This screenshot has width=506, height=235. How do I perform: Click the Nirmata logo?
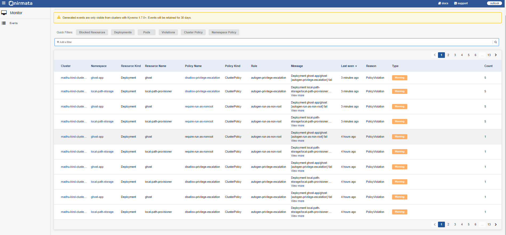21,3
